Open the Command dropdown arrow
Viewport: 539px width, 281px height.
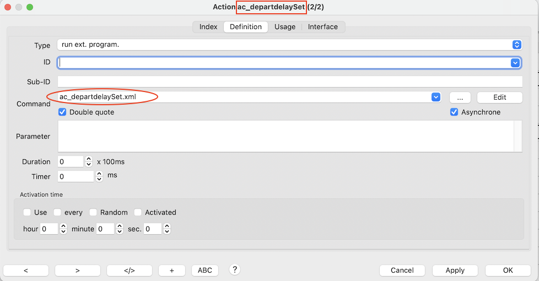pyautogui.click(x=436, y=97)
